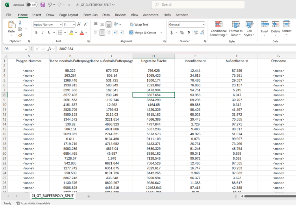
Task: Click the Cut scissors icon
Action: pos(20,23)
